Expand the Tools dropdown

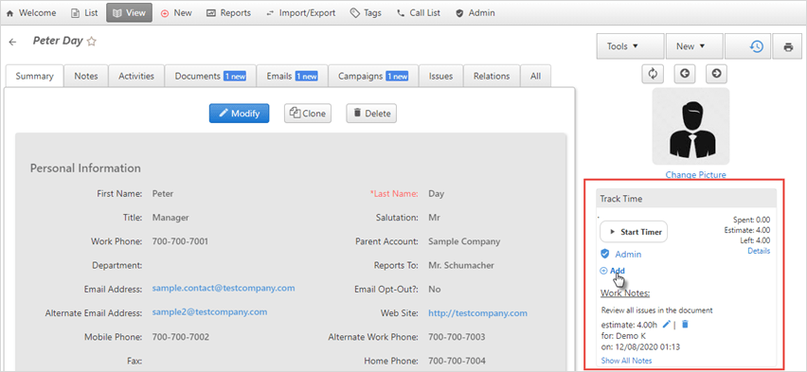630,46
